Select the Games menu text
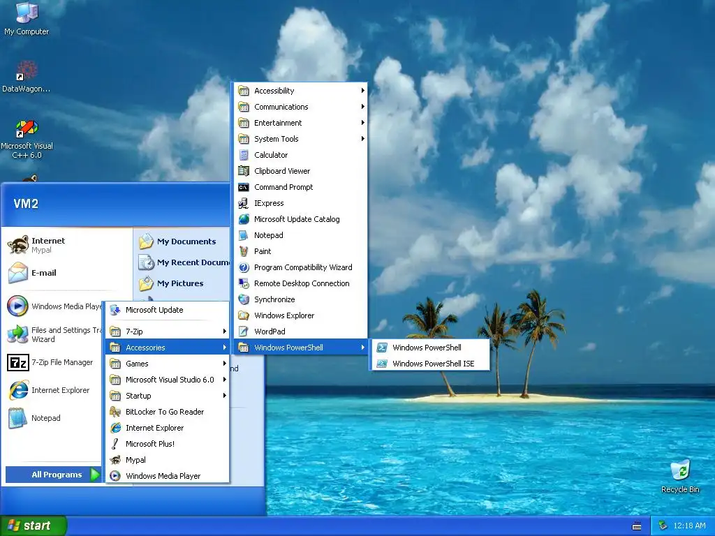 coord(137,364)
